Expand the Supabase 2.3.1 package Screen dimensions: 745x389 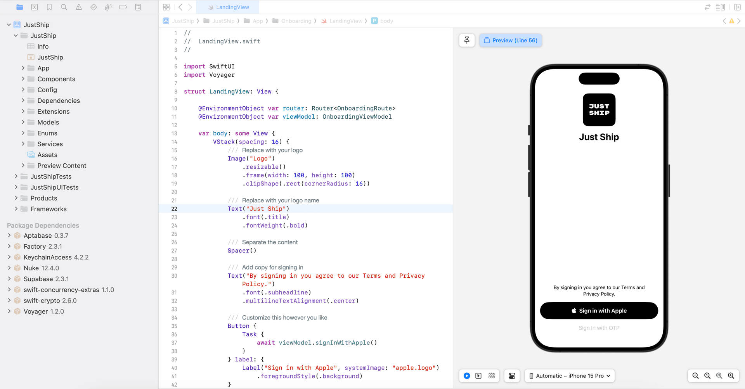[x=9, y=279]
